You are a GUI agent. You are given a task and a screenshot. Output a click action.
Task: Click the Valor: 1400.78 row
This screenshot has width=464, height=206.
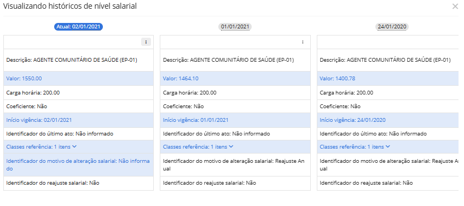[387, 79]
